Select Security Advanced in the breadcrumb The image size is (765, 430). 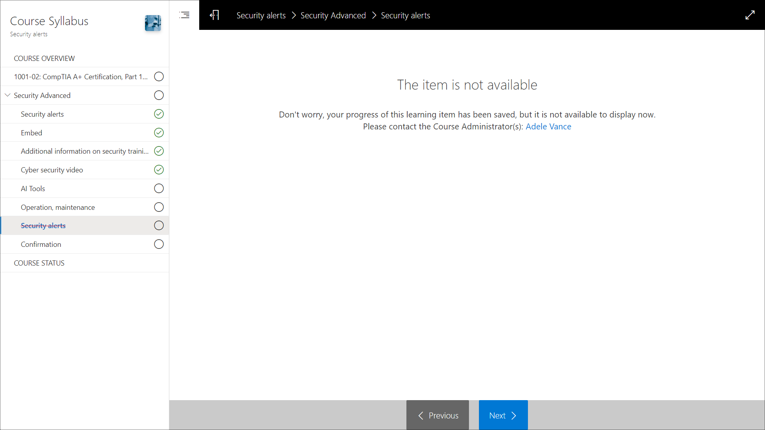click(x=333, y=15)
